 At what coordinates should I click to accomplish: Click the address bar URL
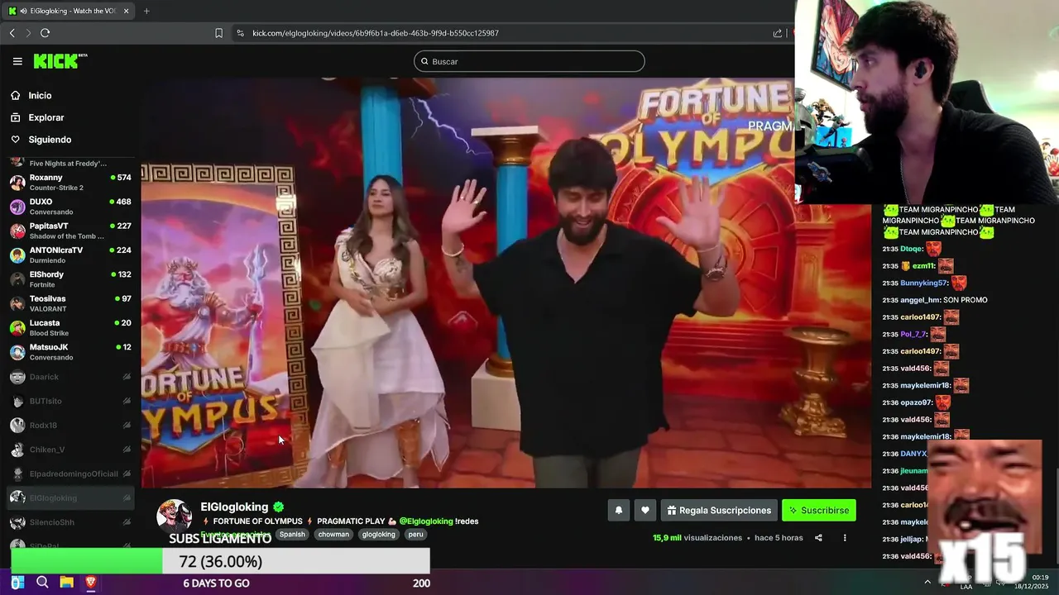pyautogui.click(x=376, y=33)
